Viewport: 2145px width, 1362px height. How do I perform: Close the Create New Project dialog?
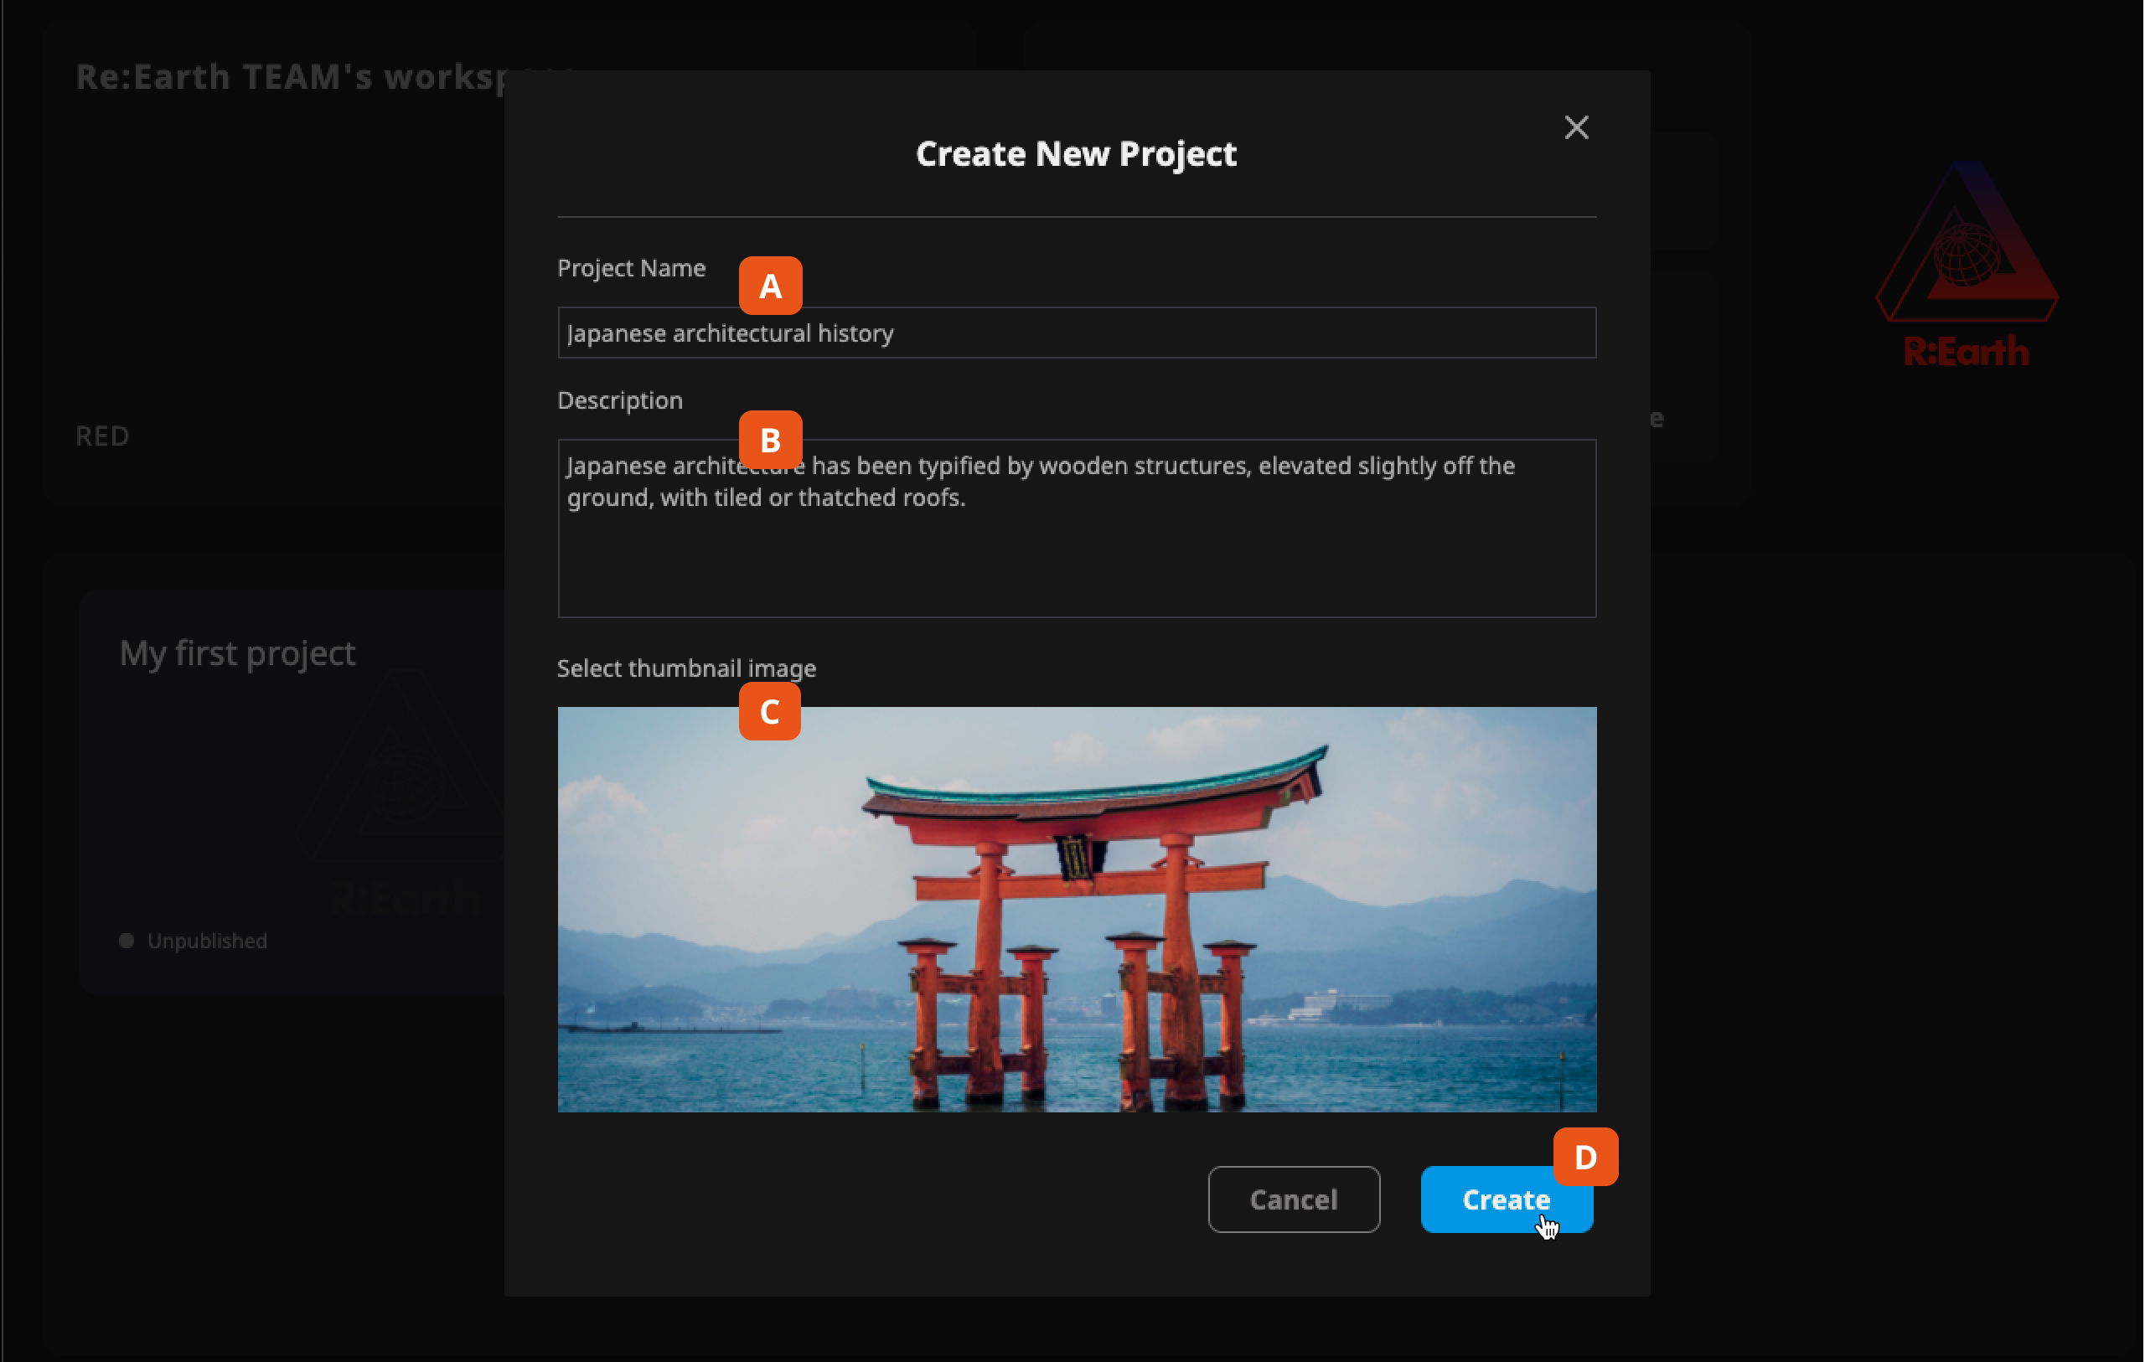1576,127
